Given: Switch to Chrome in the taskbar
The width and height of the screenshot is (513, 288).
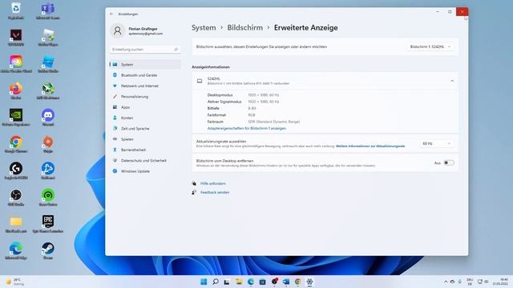Looking at the screenshot, I should click(x=297, y=282).
